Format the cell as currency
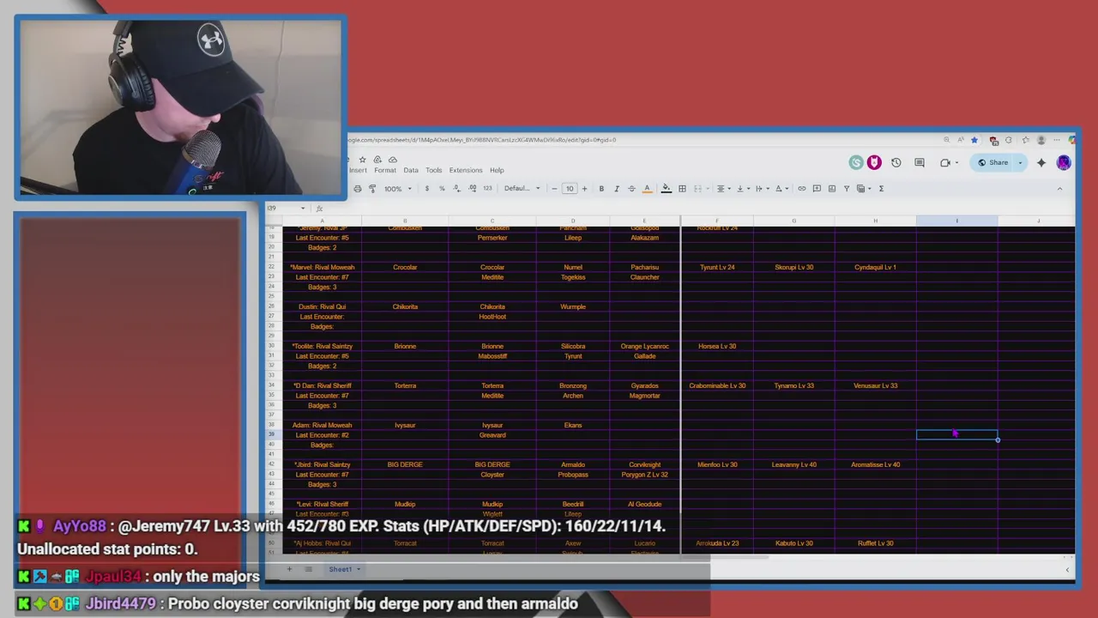The width and height of the screenshot is (1098, 618). click(427, 189)
